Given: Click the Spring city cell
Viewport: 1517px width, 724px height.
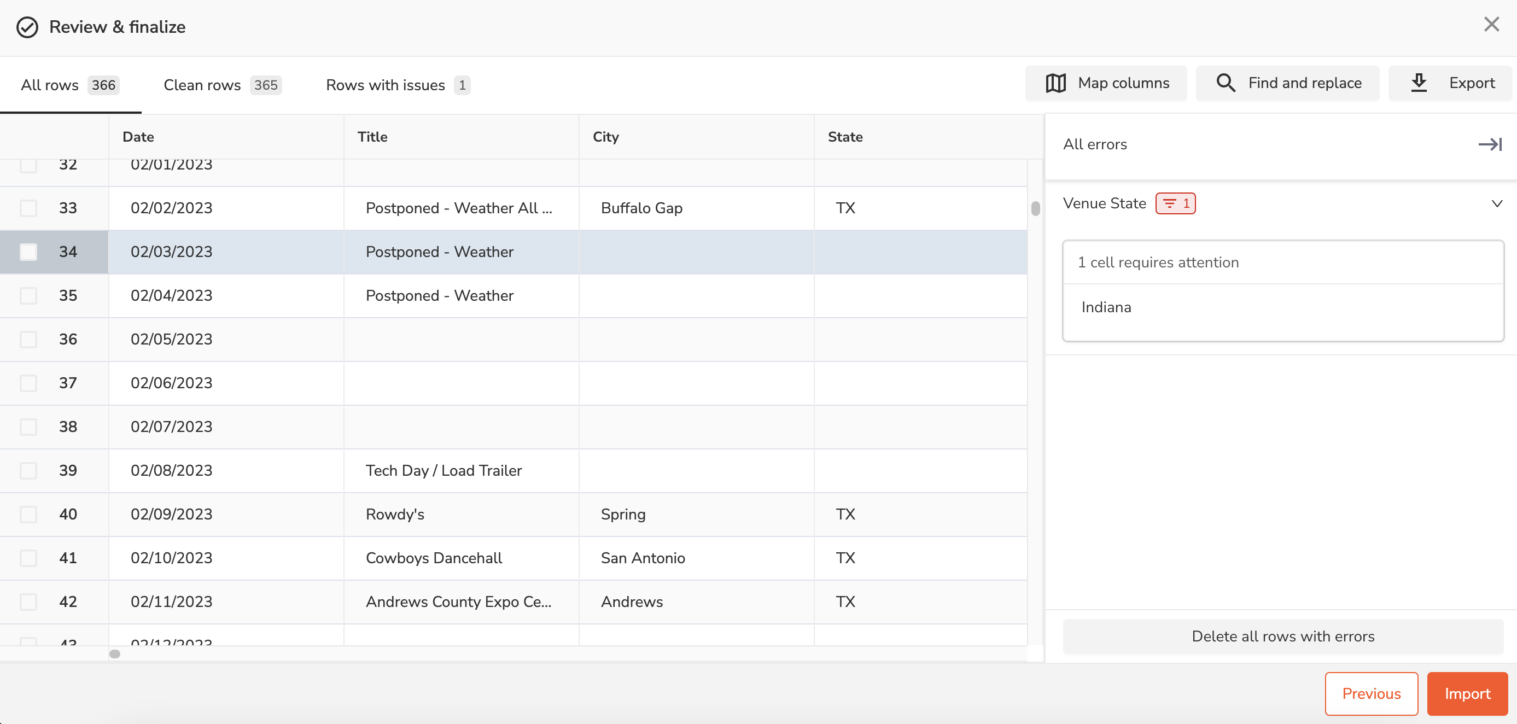Looking at the screenshot, I should [696, 514].
